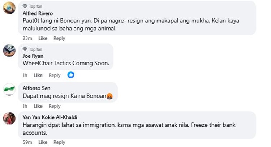
Task: Reply to Alfonso Sen's comment
Action: (55, 106)
